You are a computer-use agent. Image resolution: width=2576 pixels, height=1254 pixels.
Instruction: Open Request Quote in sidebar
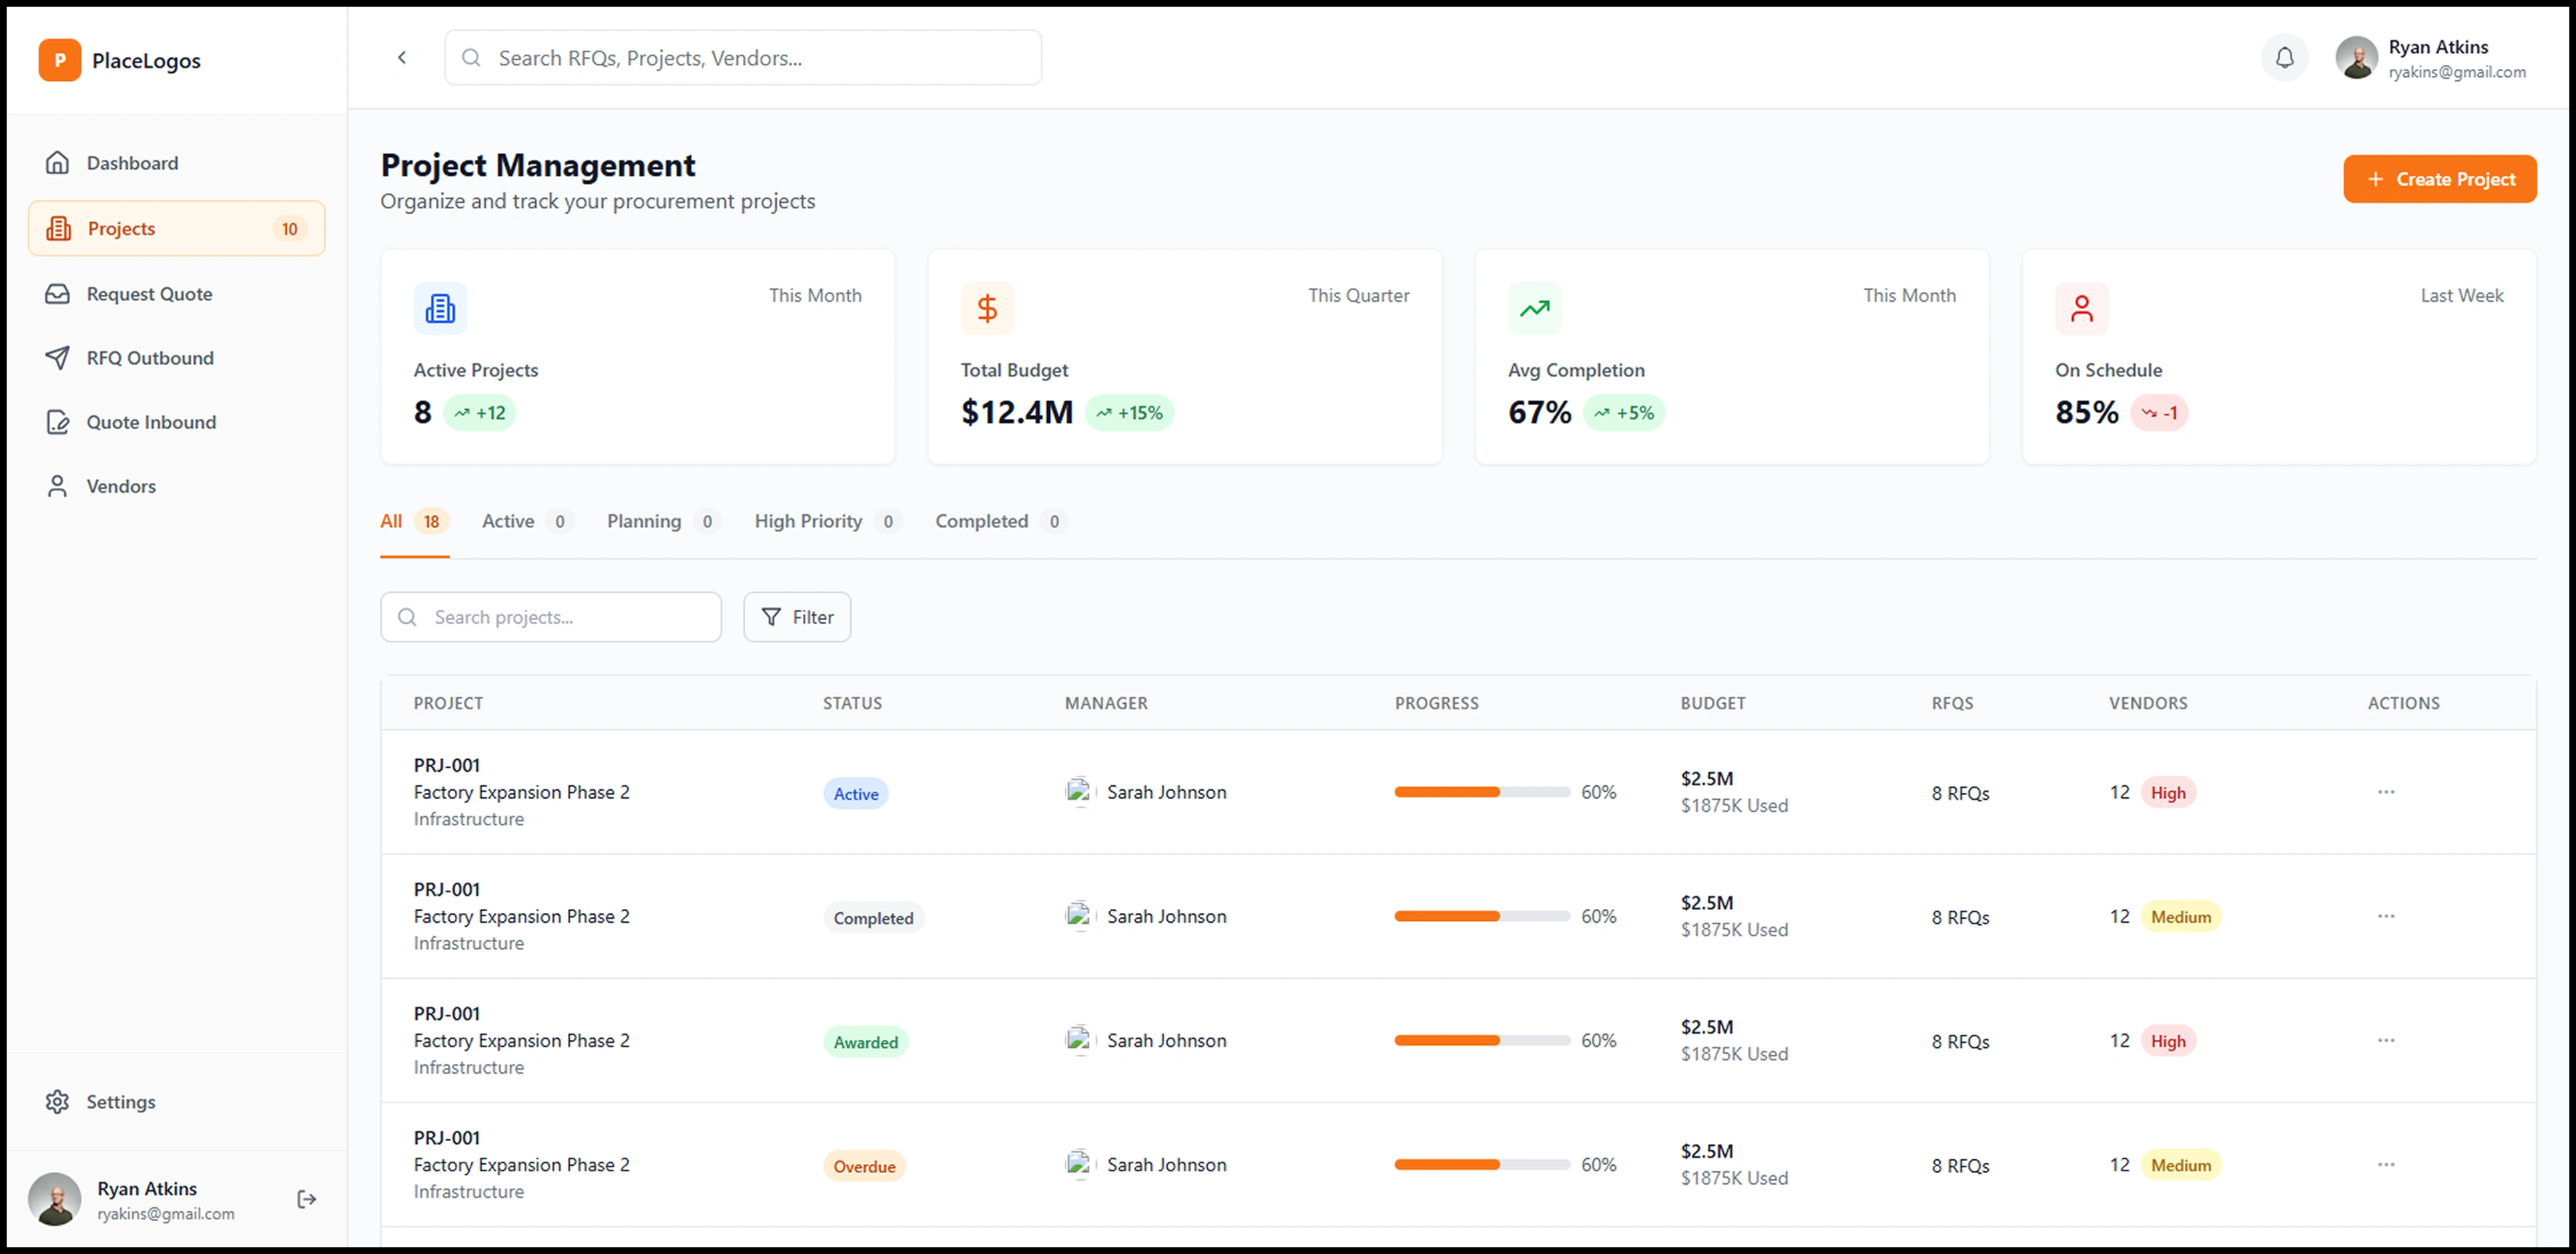(x=149, y=294)
